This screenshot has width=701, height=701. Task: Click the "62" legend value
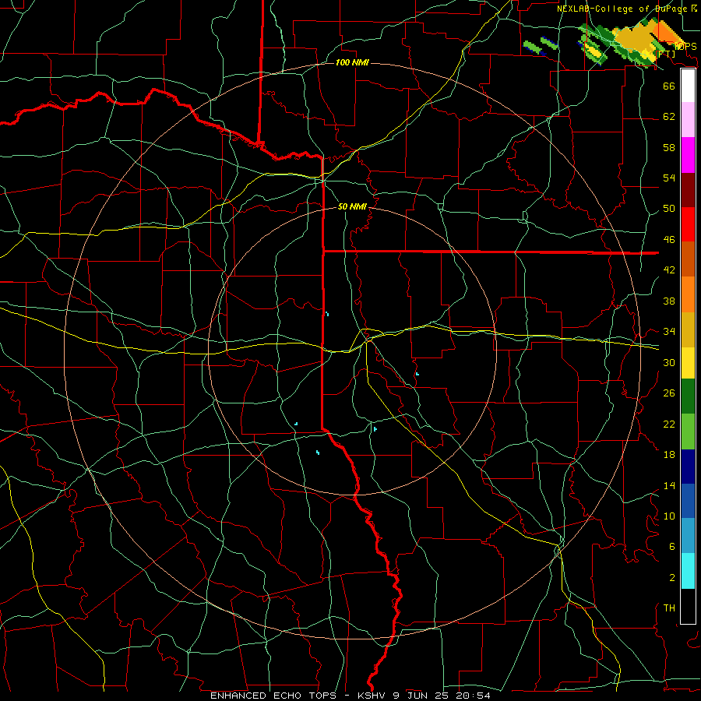click(669, 117)
